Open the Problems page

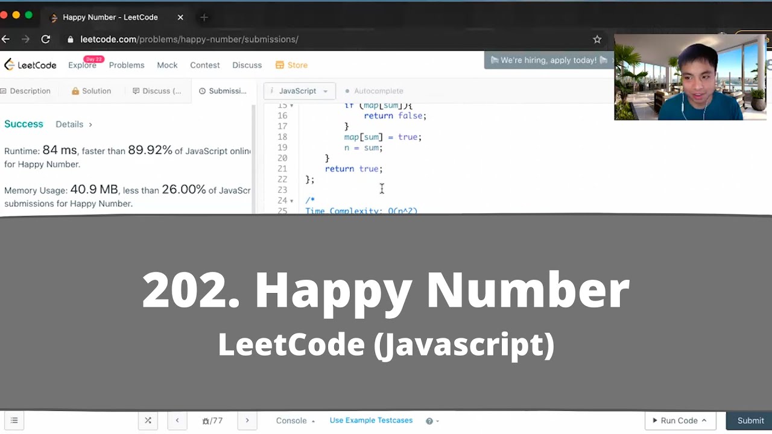127,65
